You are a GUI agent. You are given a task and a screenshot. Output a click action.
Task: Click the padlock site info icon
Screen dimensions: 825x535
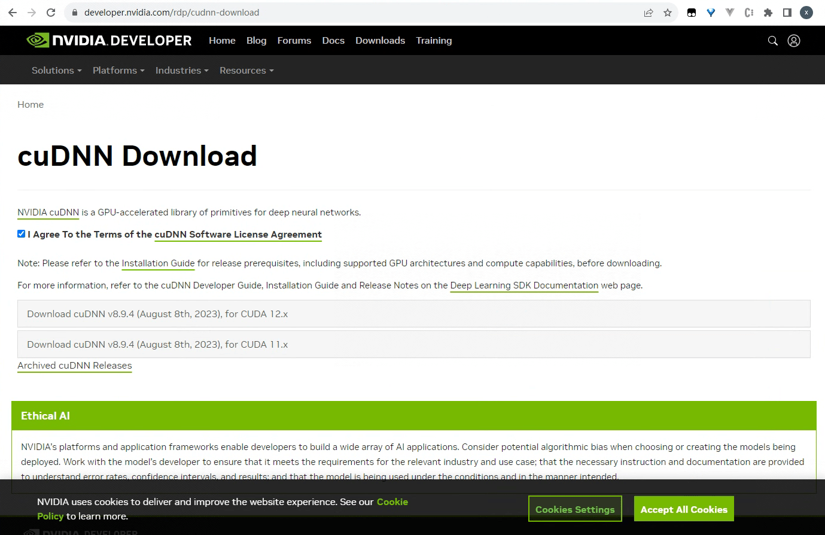[75, 13]
